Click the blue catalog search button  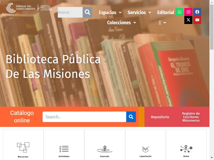pyautogui.click(x=131, y=117)
